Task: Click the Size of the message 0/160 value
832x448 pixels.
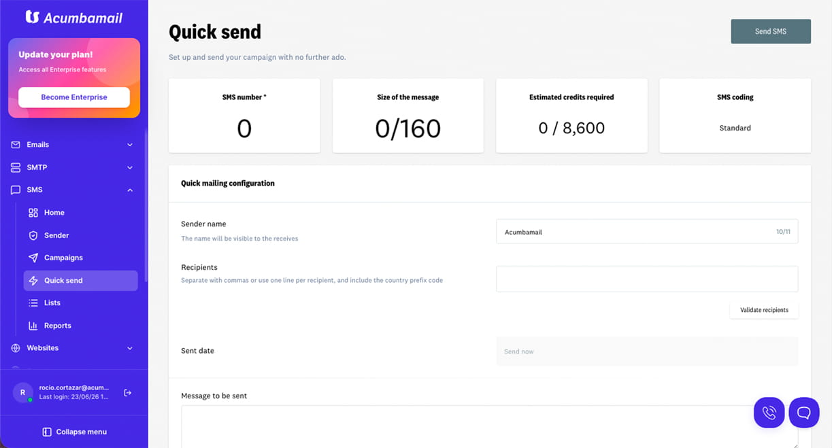Action: [x=408, y=128]
